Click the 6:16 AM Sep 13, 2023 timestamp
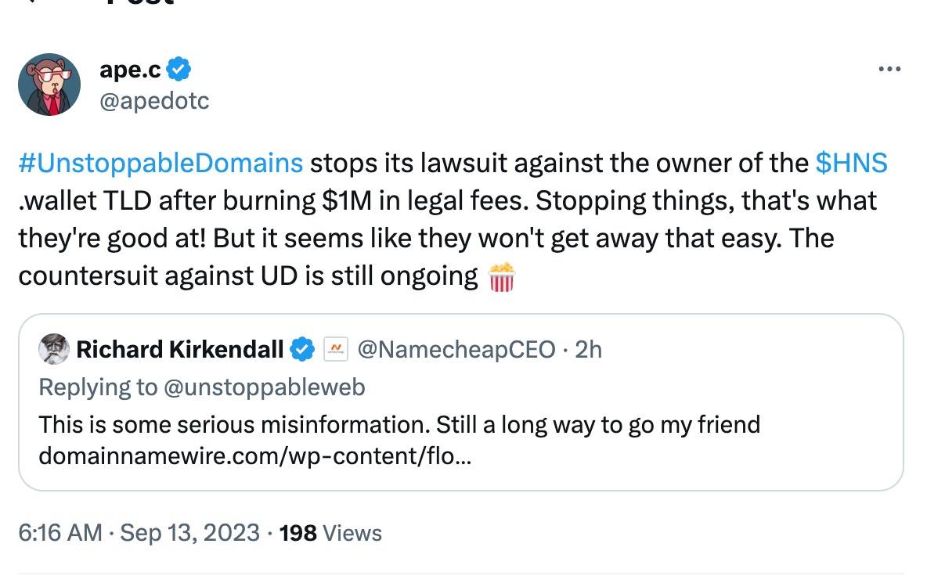Screen dimensions: 927x576 pos(139,533)
